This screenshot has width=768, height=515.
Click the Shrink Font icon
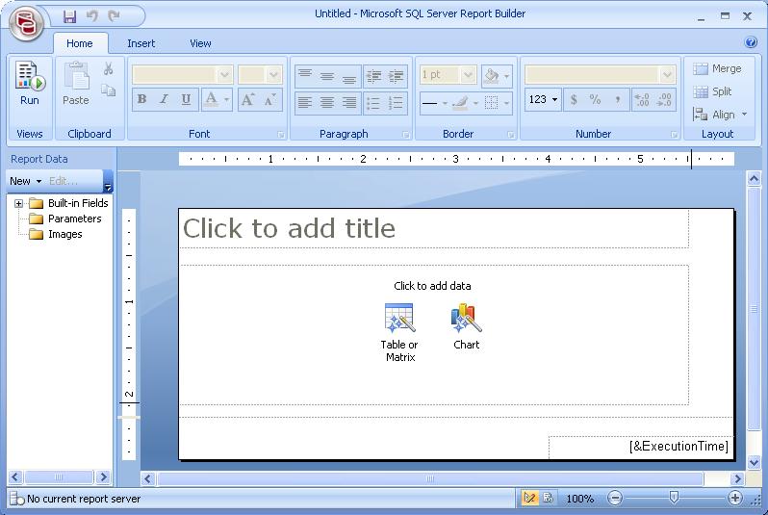(269, 99)
